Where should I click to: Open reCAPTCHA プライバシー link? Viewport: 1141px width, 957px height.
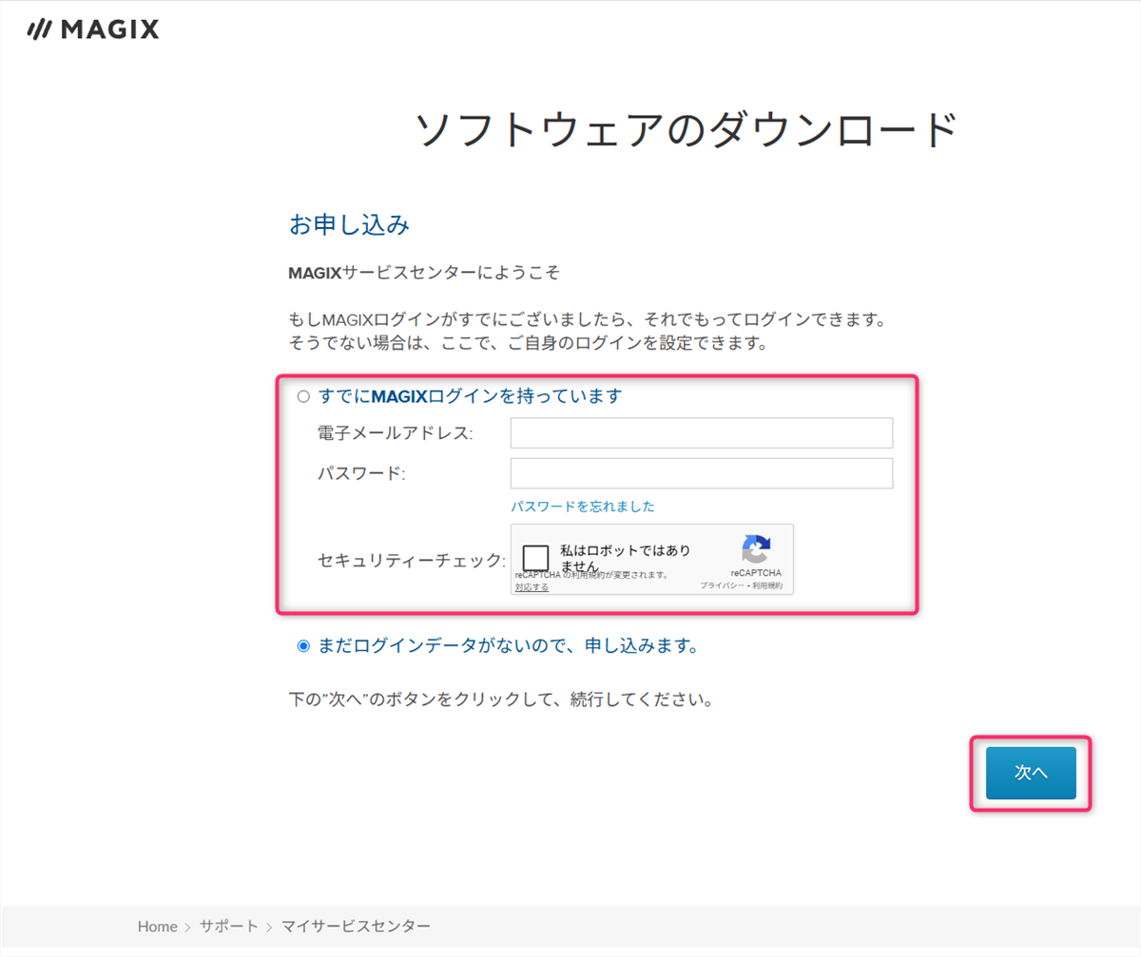pyautogui.click(x=721, y=586)
